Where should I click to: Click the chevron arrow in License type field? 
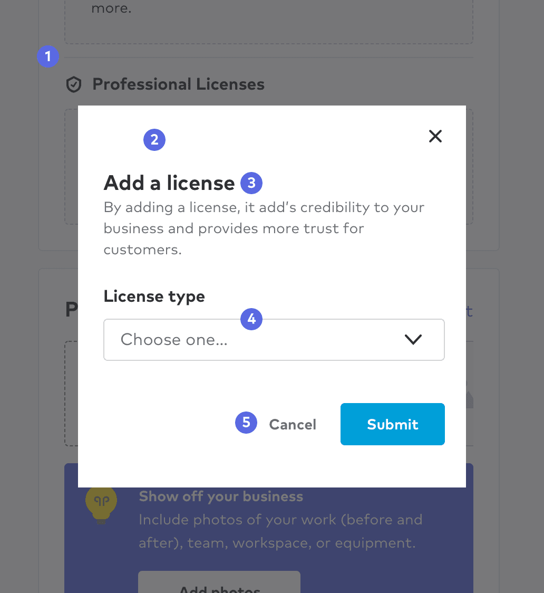point(413,340)
